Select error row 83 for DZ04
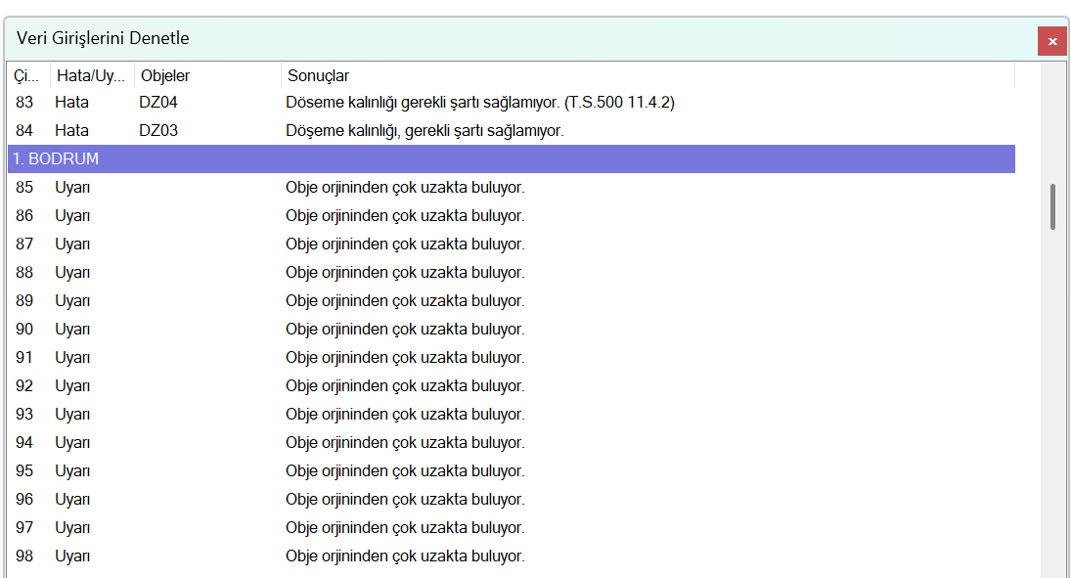 [x=512, y=103]
